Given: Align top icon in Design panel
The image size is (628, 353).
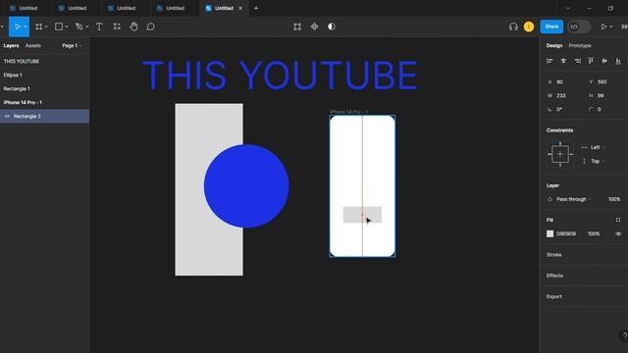Looking at the screenshot, I should (591, 61).
